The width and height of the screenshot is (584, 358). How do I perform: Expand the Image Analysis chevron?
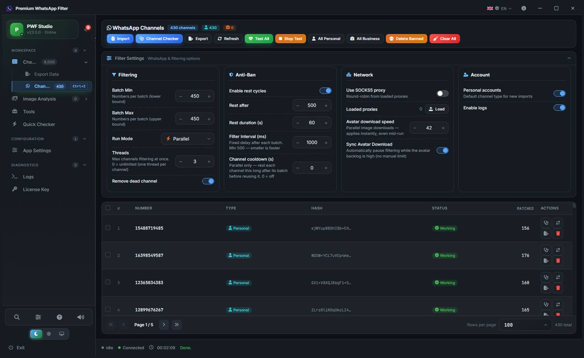(86, 99)
